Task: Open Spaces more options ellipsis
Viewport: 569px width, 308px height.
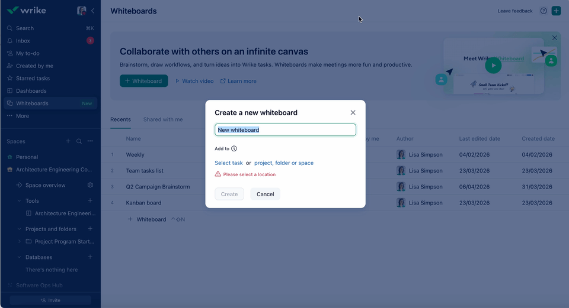Action: [x=90, y=141]
